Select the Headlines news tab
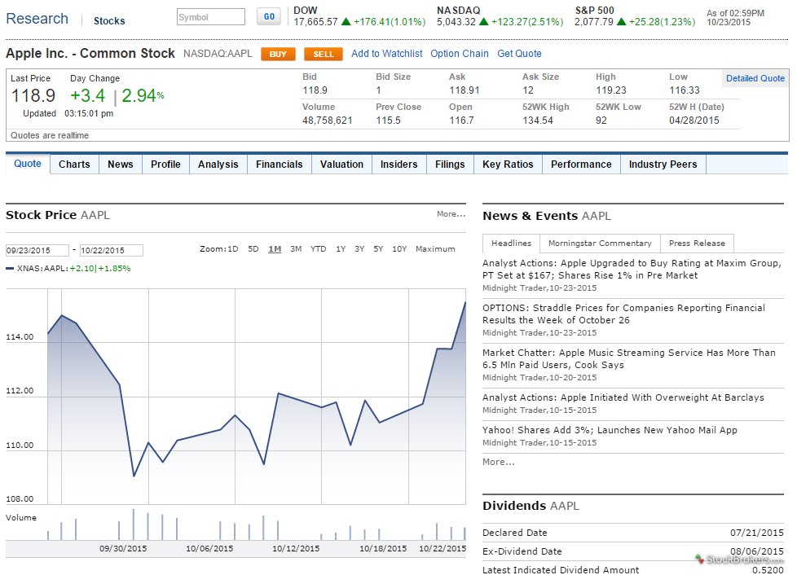 click(x=511, y=244)
